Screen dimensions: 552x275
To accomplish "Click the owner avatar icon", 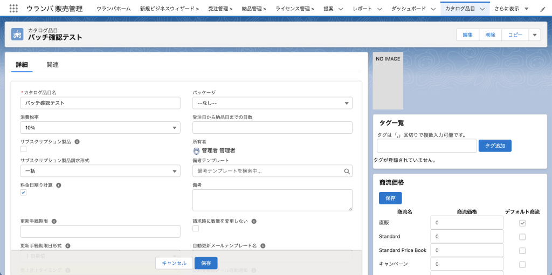I will [x=196, y=150].
